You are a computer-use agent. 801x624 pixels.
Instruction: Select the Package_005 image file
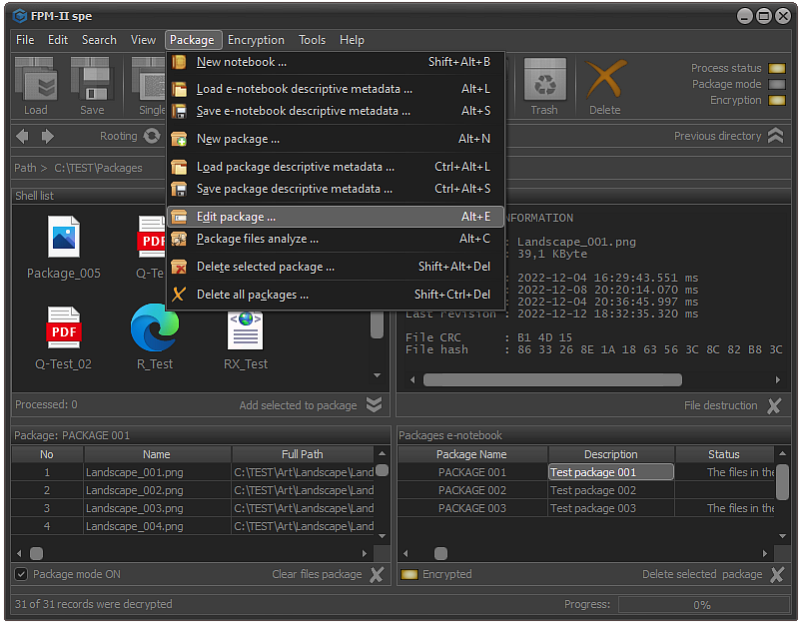[x=64, y=237]
